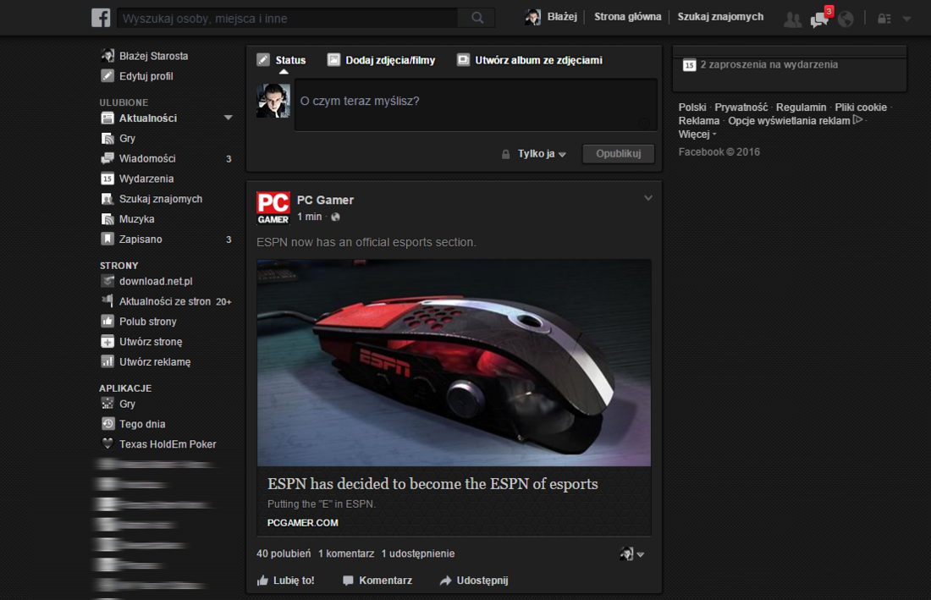Click the public globe icon on PC Gamer post

point(335,217)
